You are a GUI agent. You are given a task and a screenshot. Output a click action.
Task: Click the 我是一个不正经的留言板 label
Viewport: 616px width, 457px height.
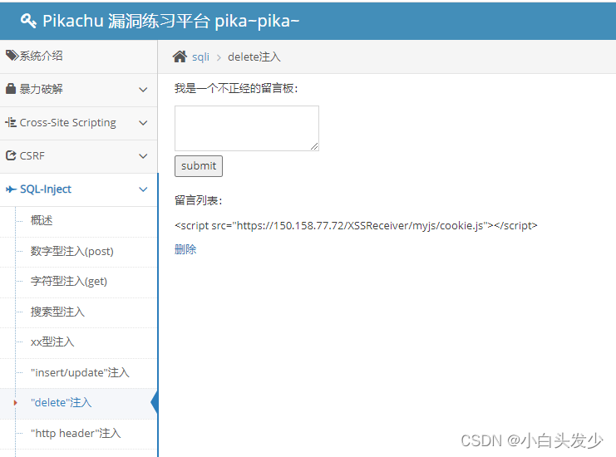coord(236,88)
